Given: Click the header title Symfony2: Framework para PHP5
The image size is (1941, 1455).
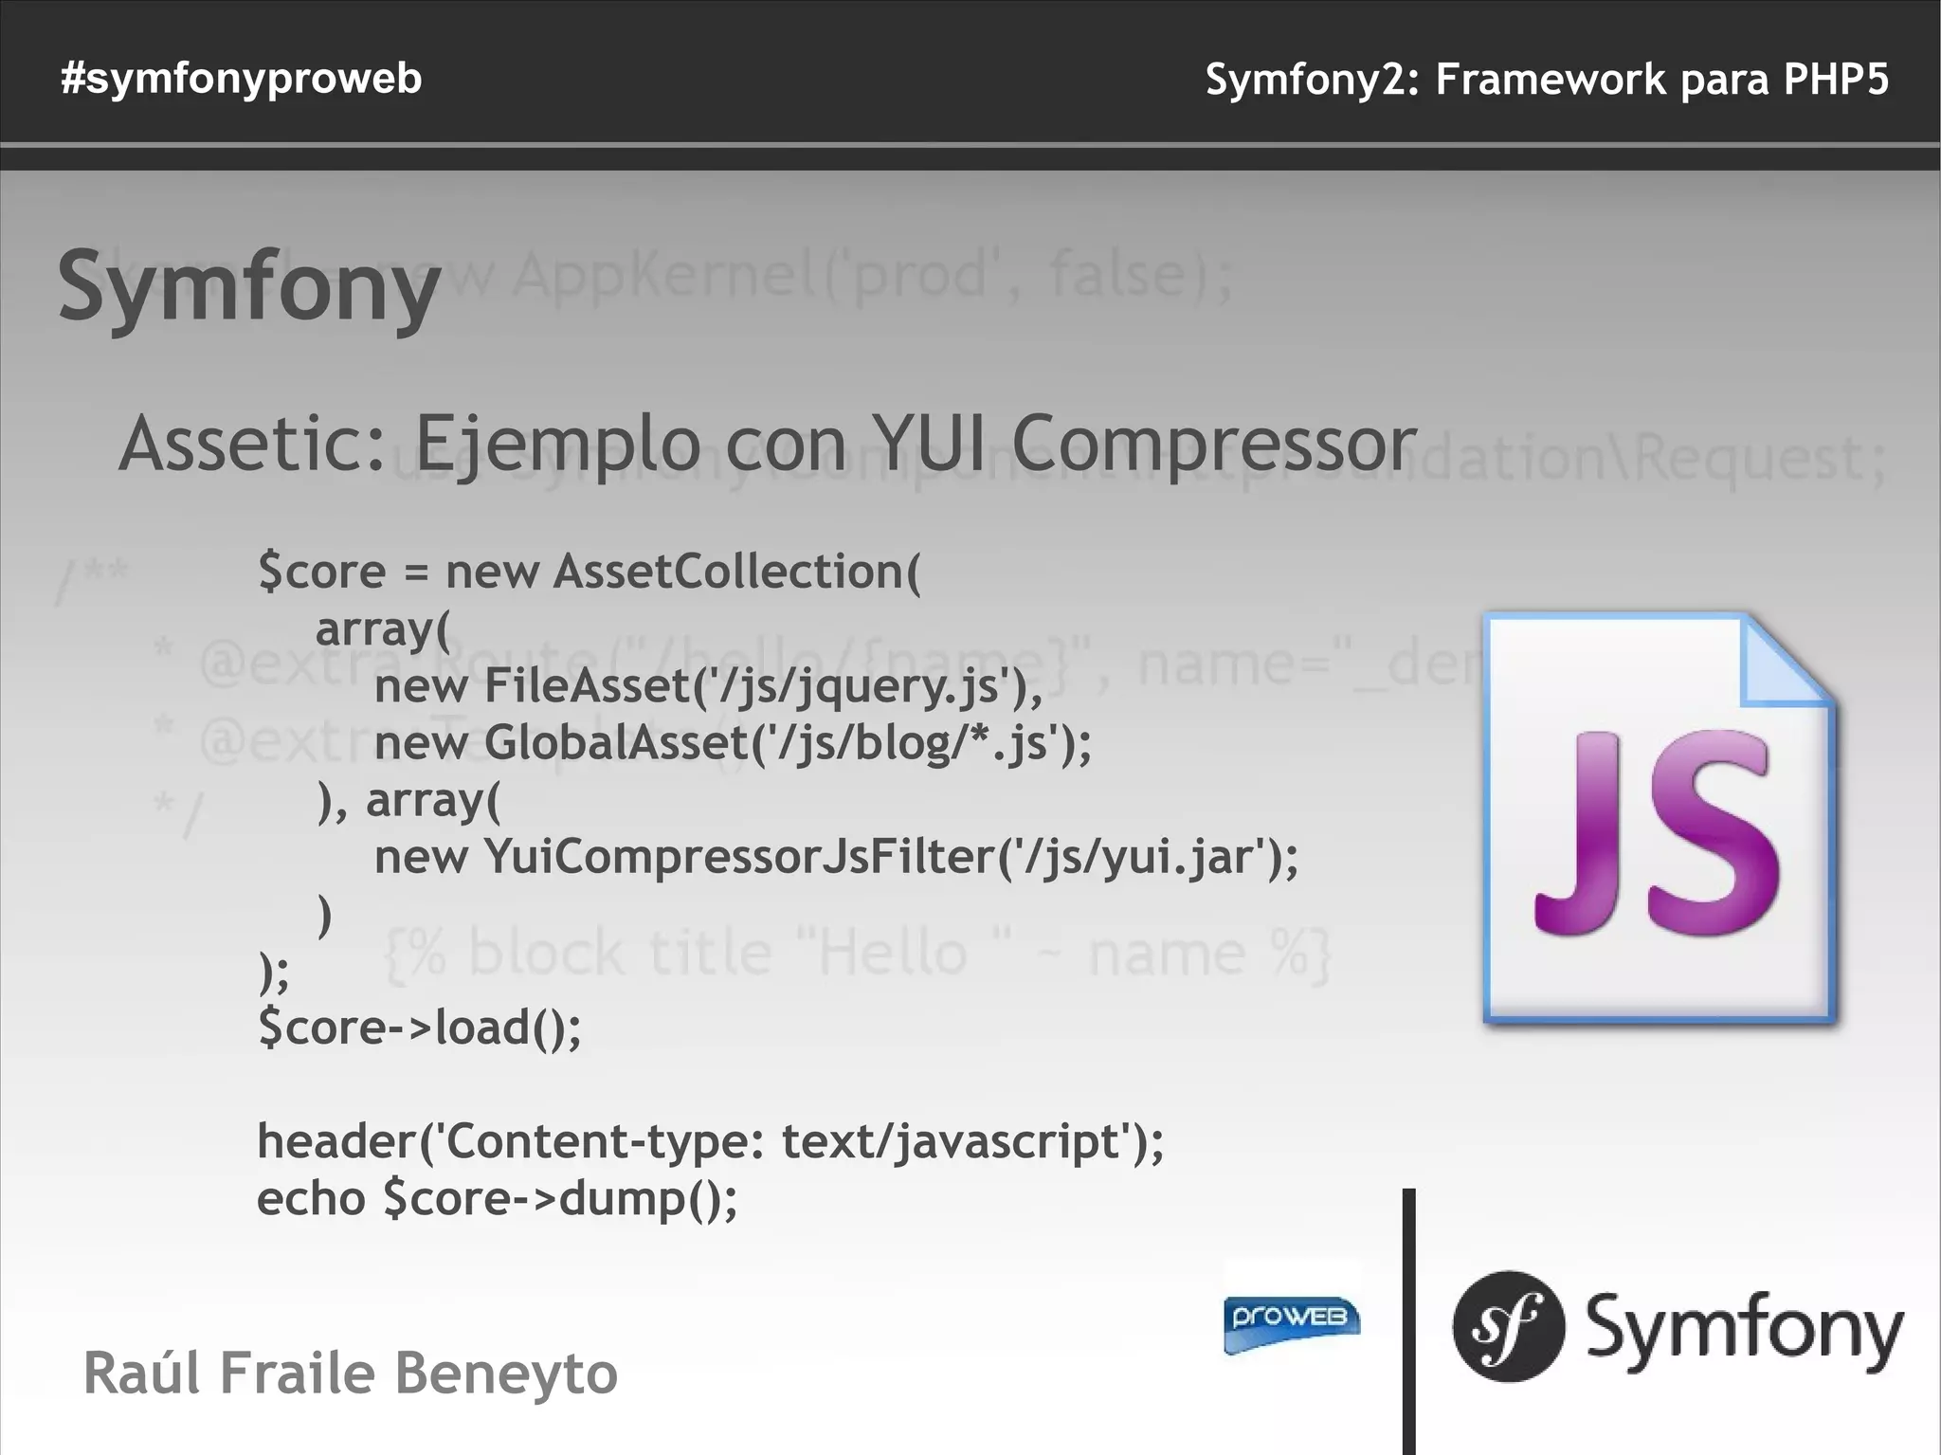Looking at the screenshot, I should click(x=1547, y=80).
